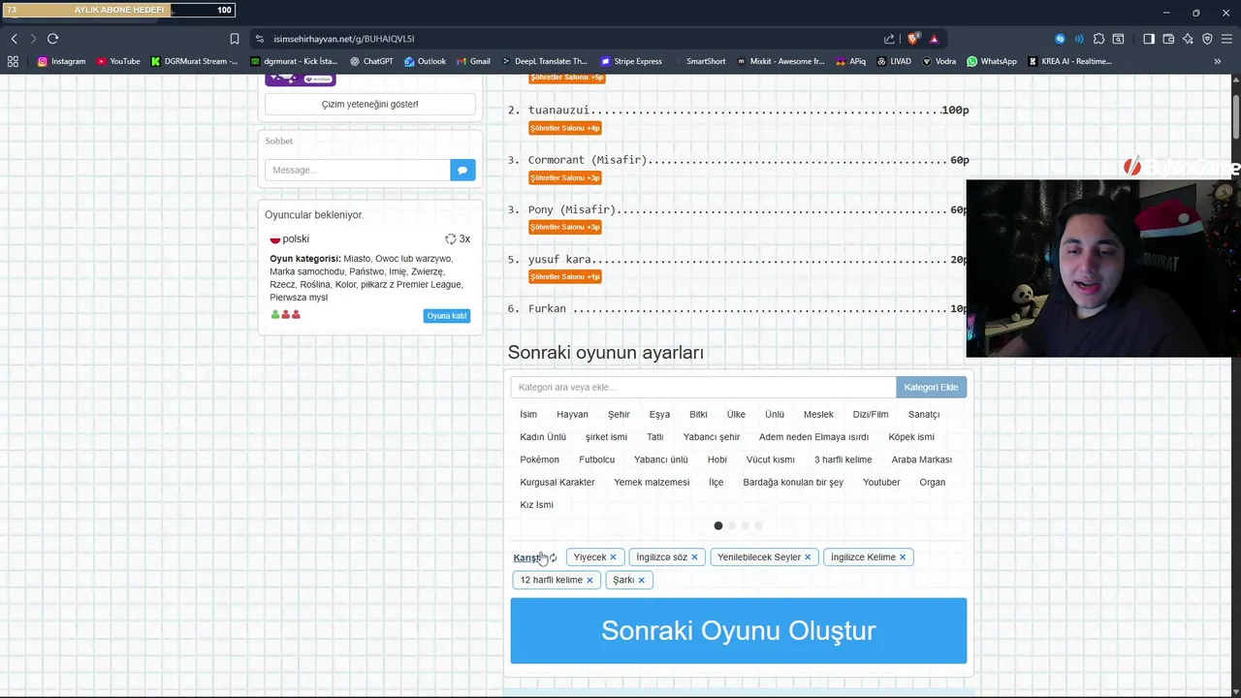Add the Meslek category

coord(818,414)
